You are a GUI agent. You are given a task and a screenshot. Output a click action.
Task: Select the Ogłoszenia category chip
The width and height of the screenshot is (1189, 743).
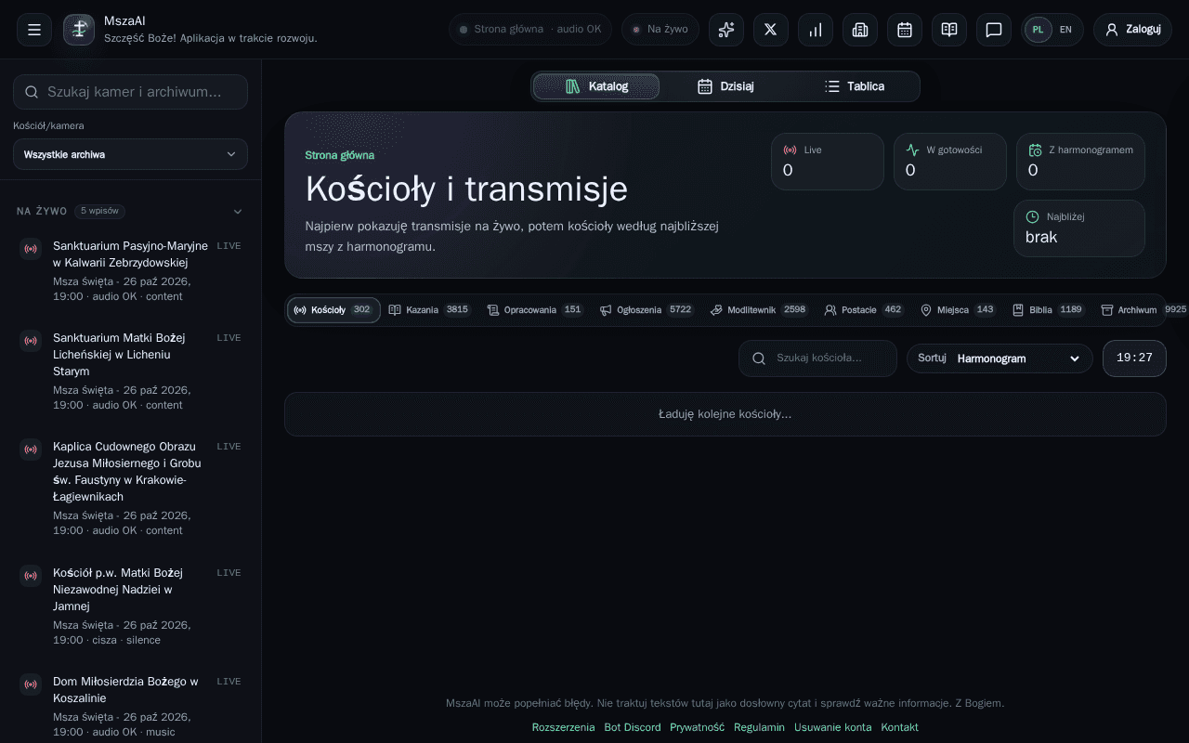(647, 310)
